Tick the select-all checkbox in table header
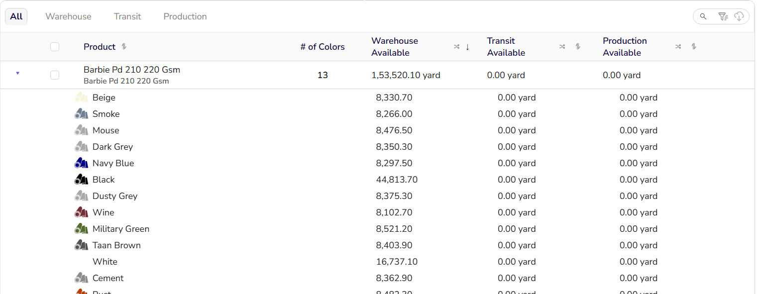The width and height of the screenshot is (767, 294). coord(55,47)
